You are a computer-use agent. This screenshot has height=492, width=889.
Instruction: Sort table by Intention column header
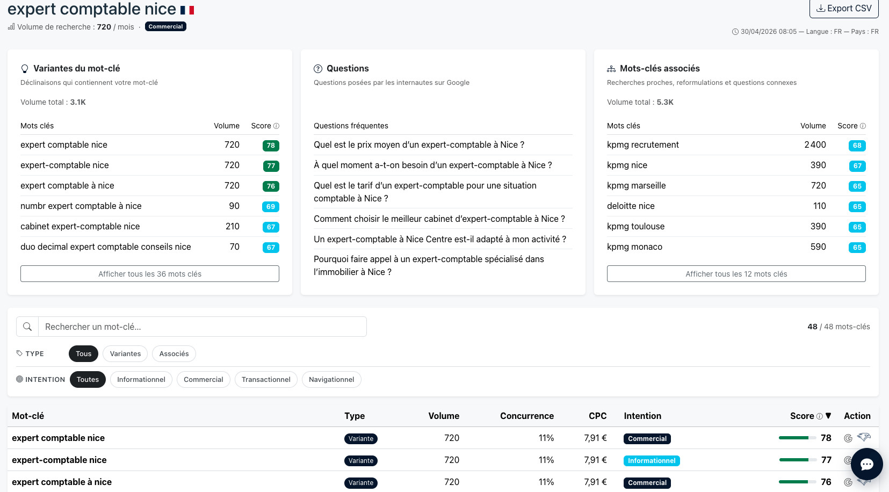642,416
